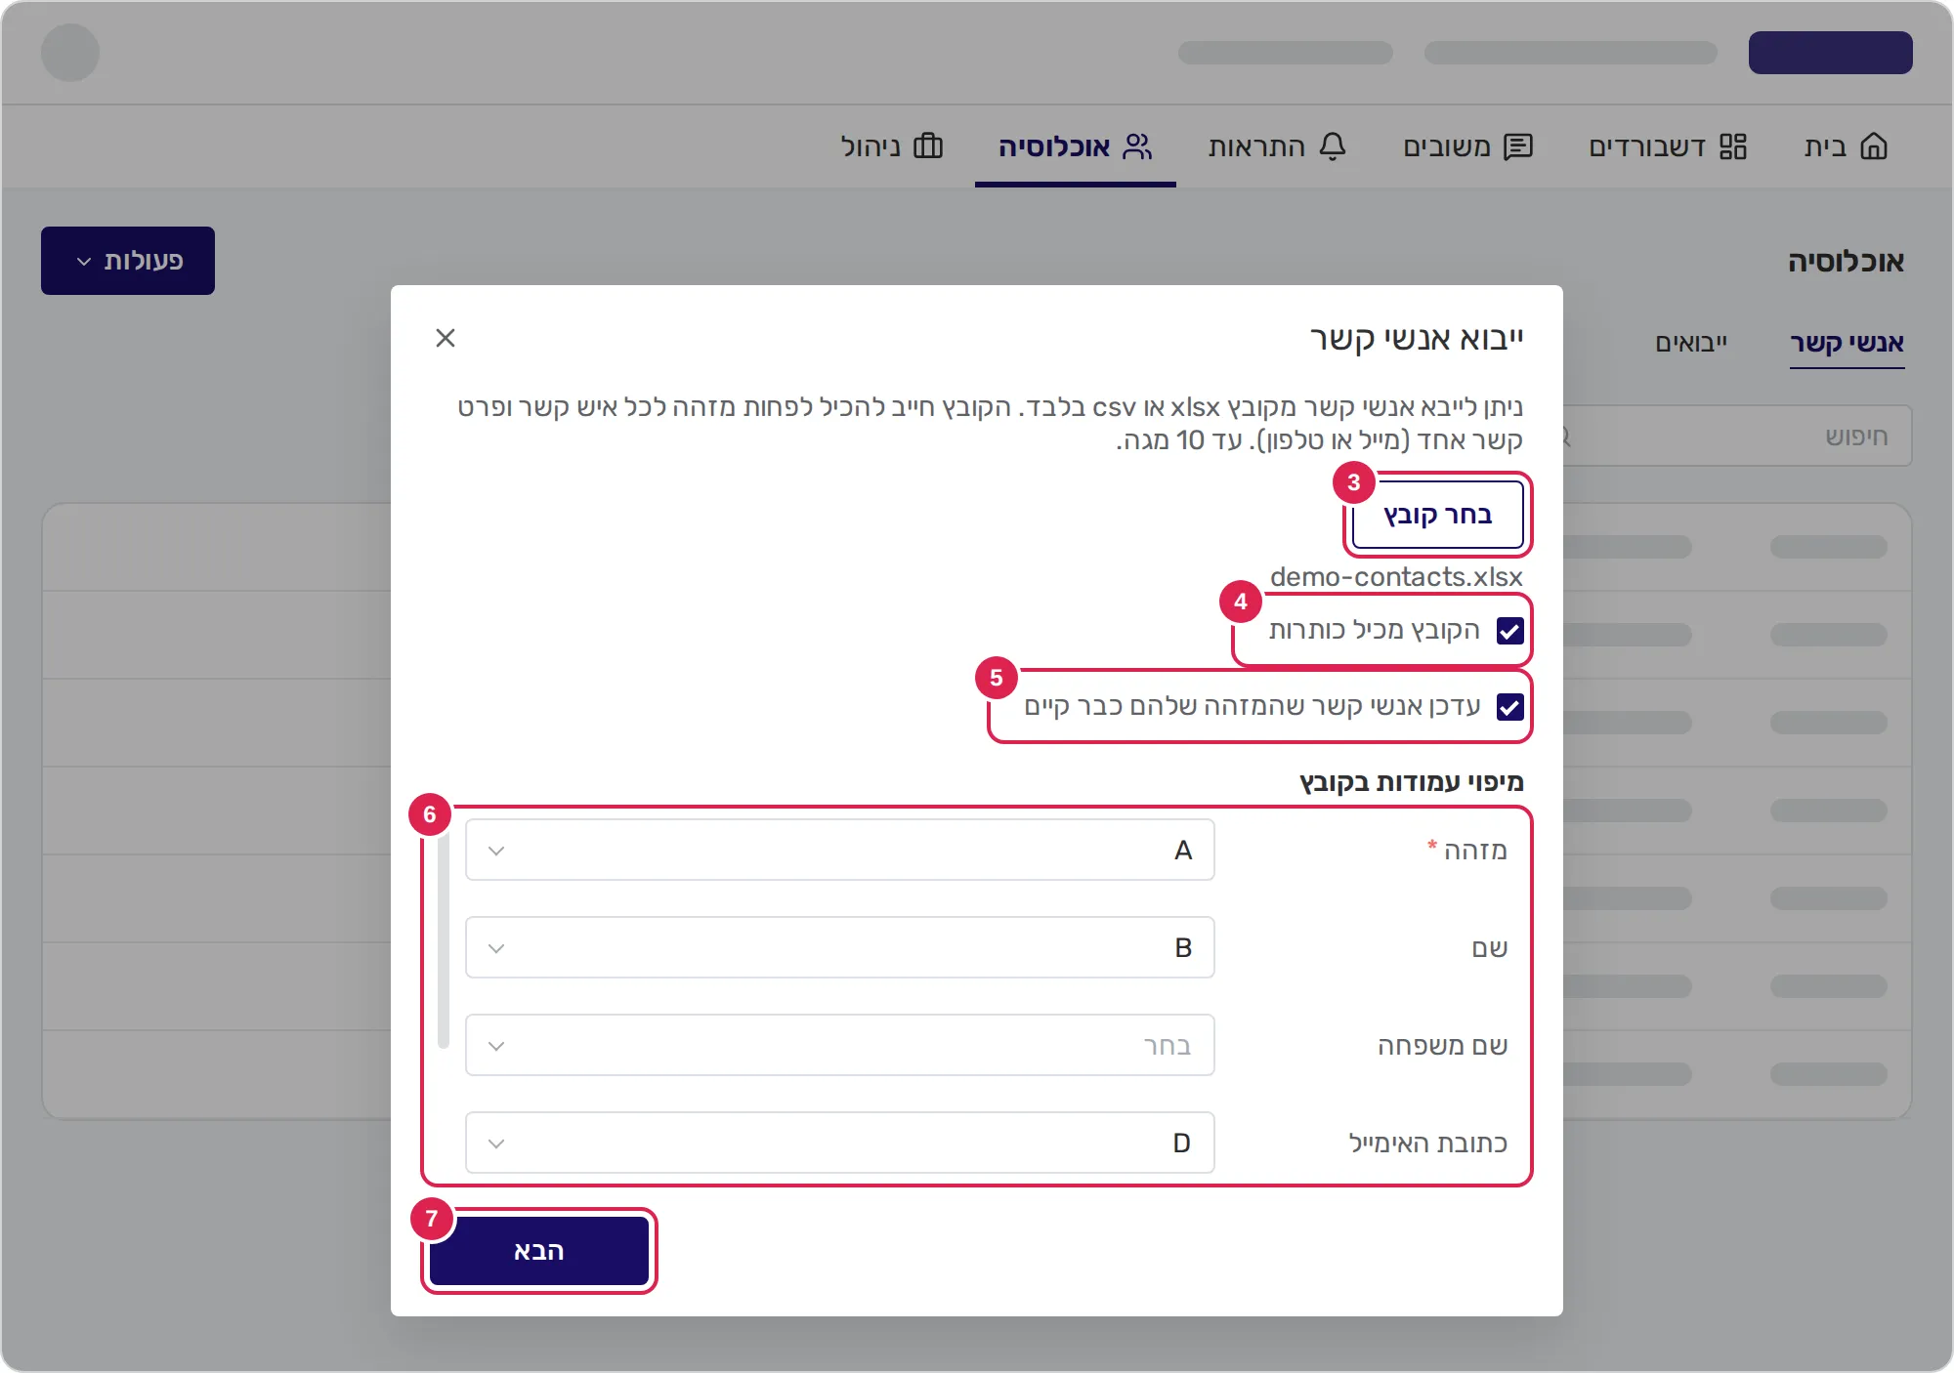Viewport: 1954px width, 1373px height.
Task: Click the בחר קובץ file button
Action: [1438, 515]
